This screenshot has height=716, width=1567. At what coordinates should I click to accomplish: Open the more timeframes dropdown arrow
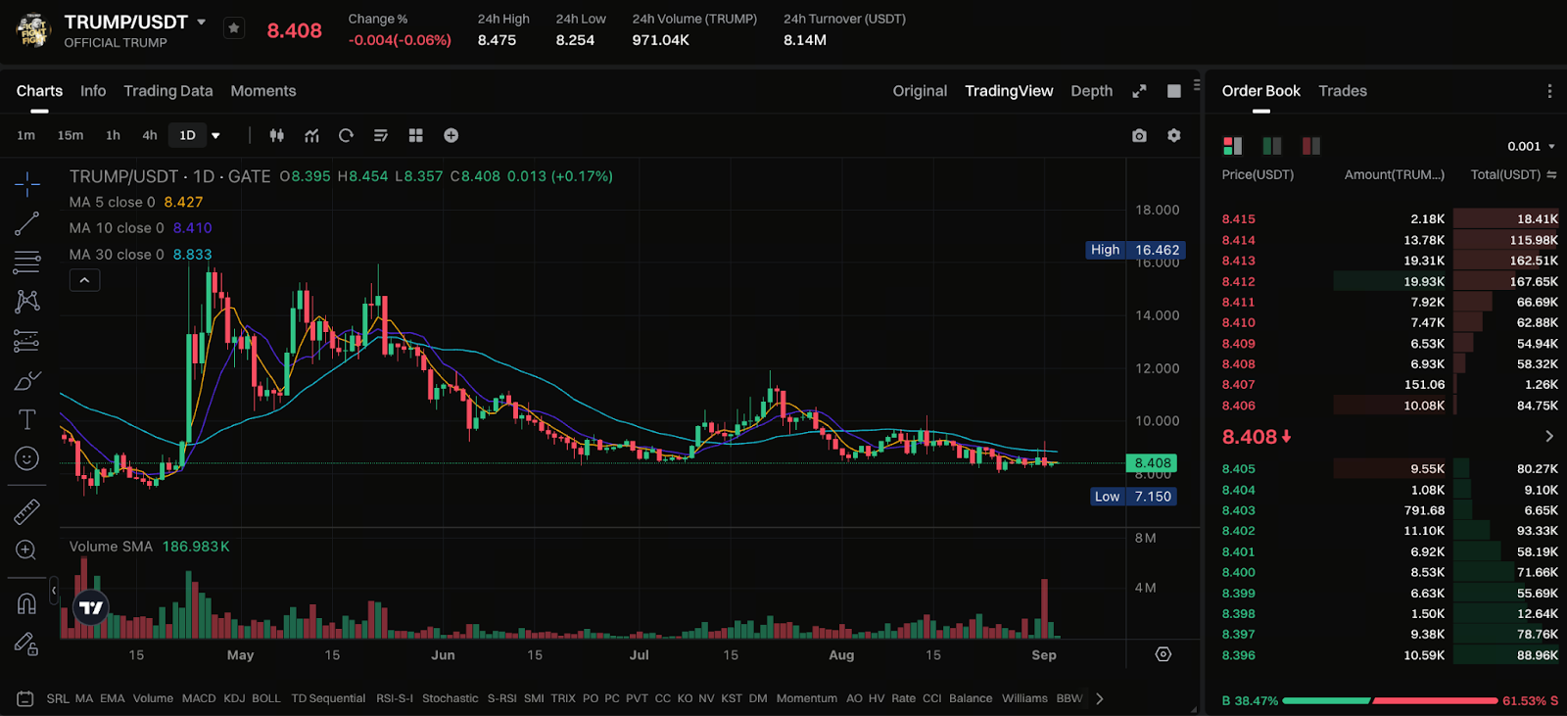(215, 135)
